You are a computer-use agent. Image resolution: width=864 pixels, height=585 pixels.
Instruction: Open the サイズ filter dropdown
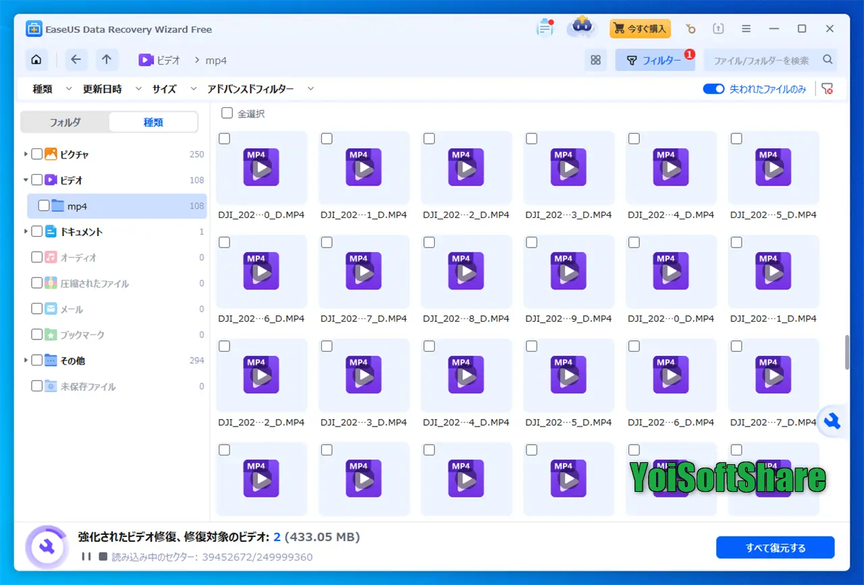coord(175,89)
